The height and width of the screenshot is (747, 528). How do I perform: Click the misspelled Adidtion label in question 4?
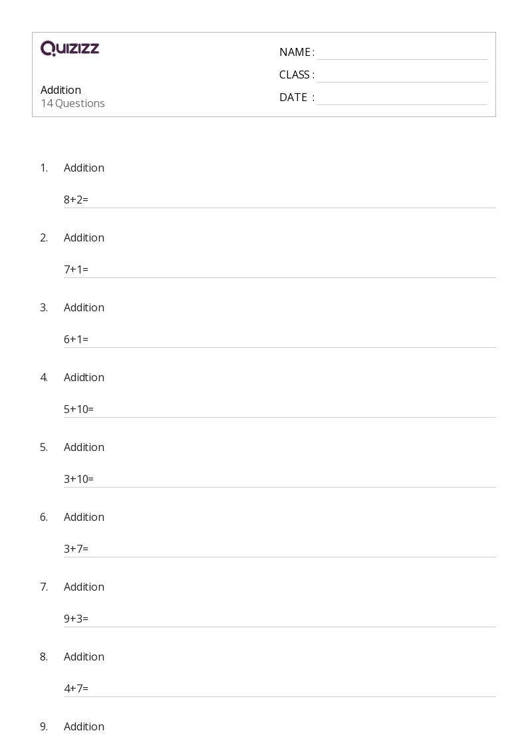(84, 377)
